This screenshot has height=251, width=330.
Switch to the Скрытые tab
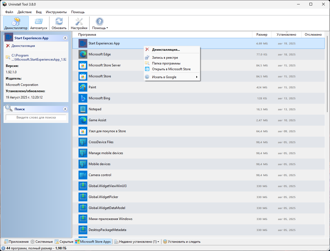point(64,242)
